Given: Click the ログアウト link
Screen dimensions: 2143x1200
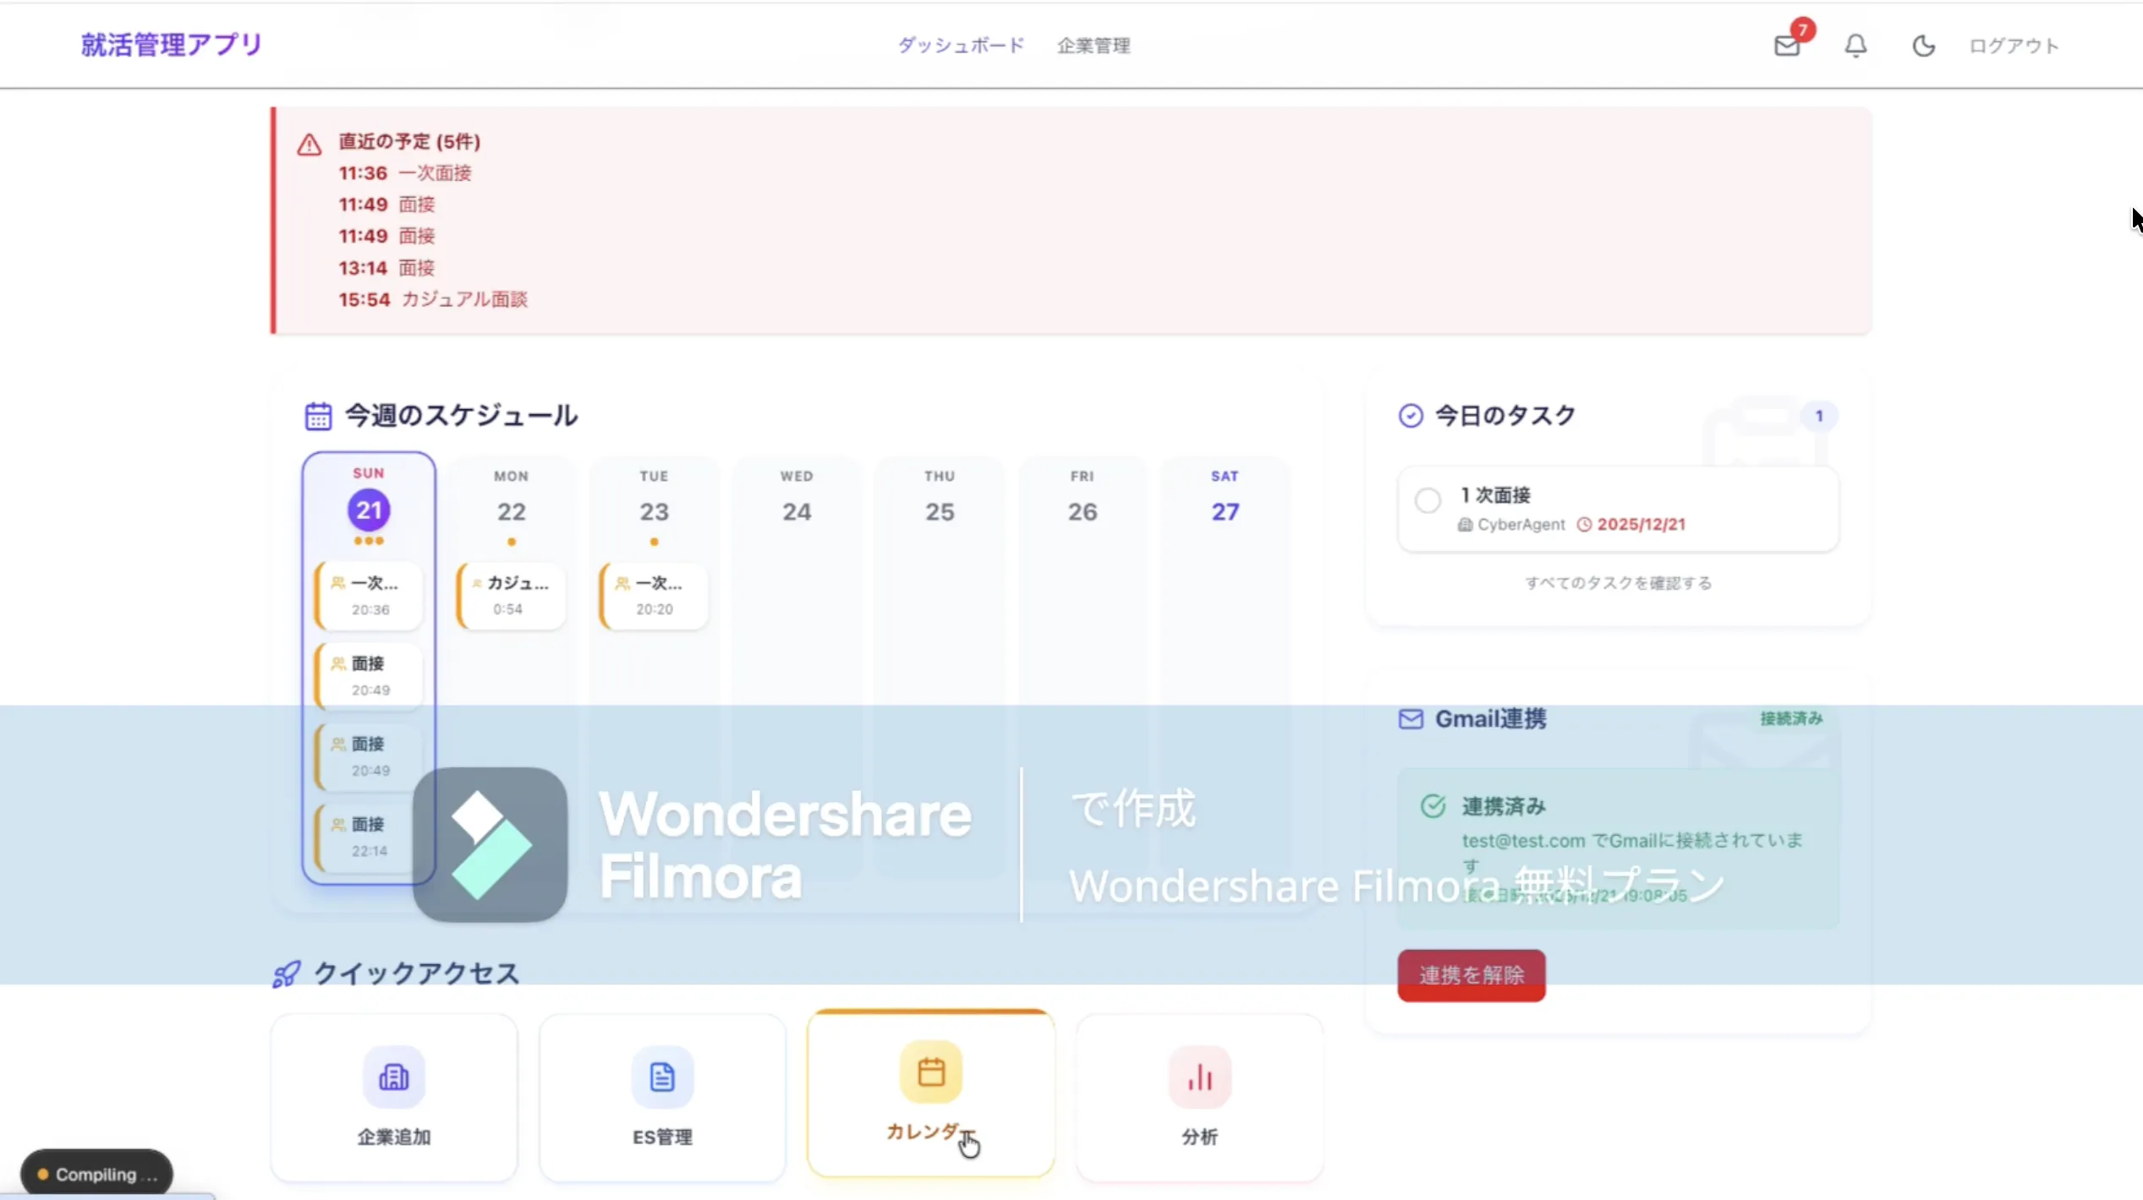Looking at the screenshot, I should pyautogui.click(x=2013, y=46).
